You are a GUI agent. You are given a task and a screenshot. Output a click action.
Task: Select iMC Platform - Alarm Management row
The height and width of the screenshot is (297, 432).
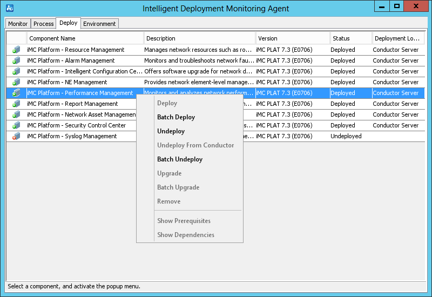[215, 60]
